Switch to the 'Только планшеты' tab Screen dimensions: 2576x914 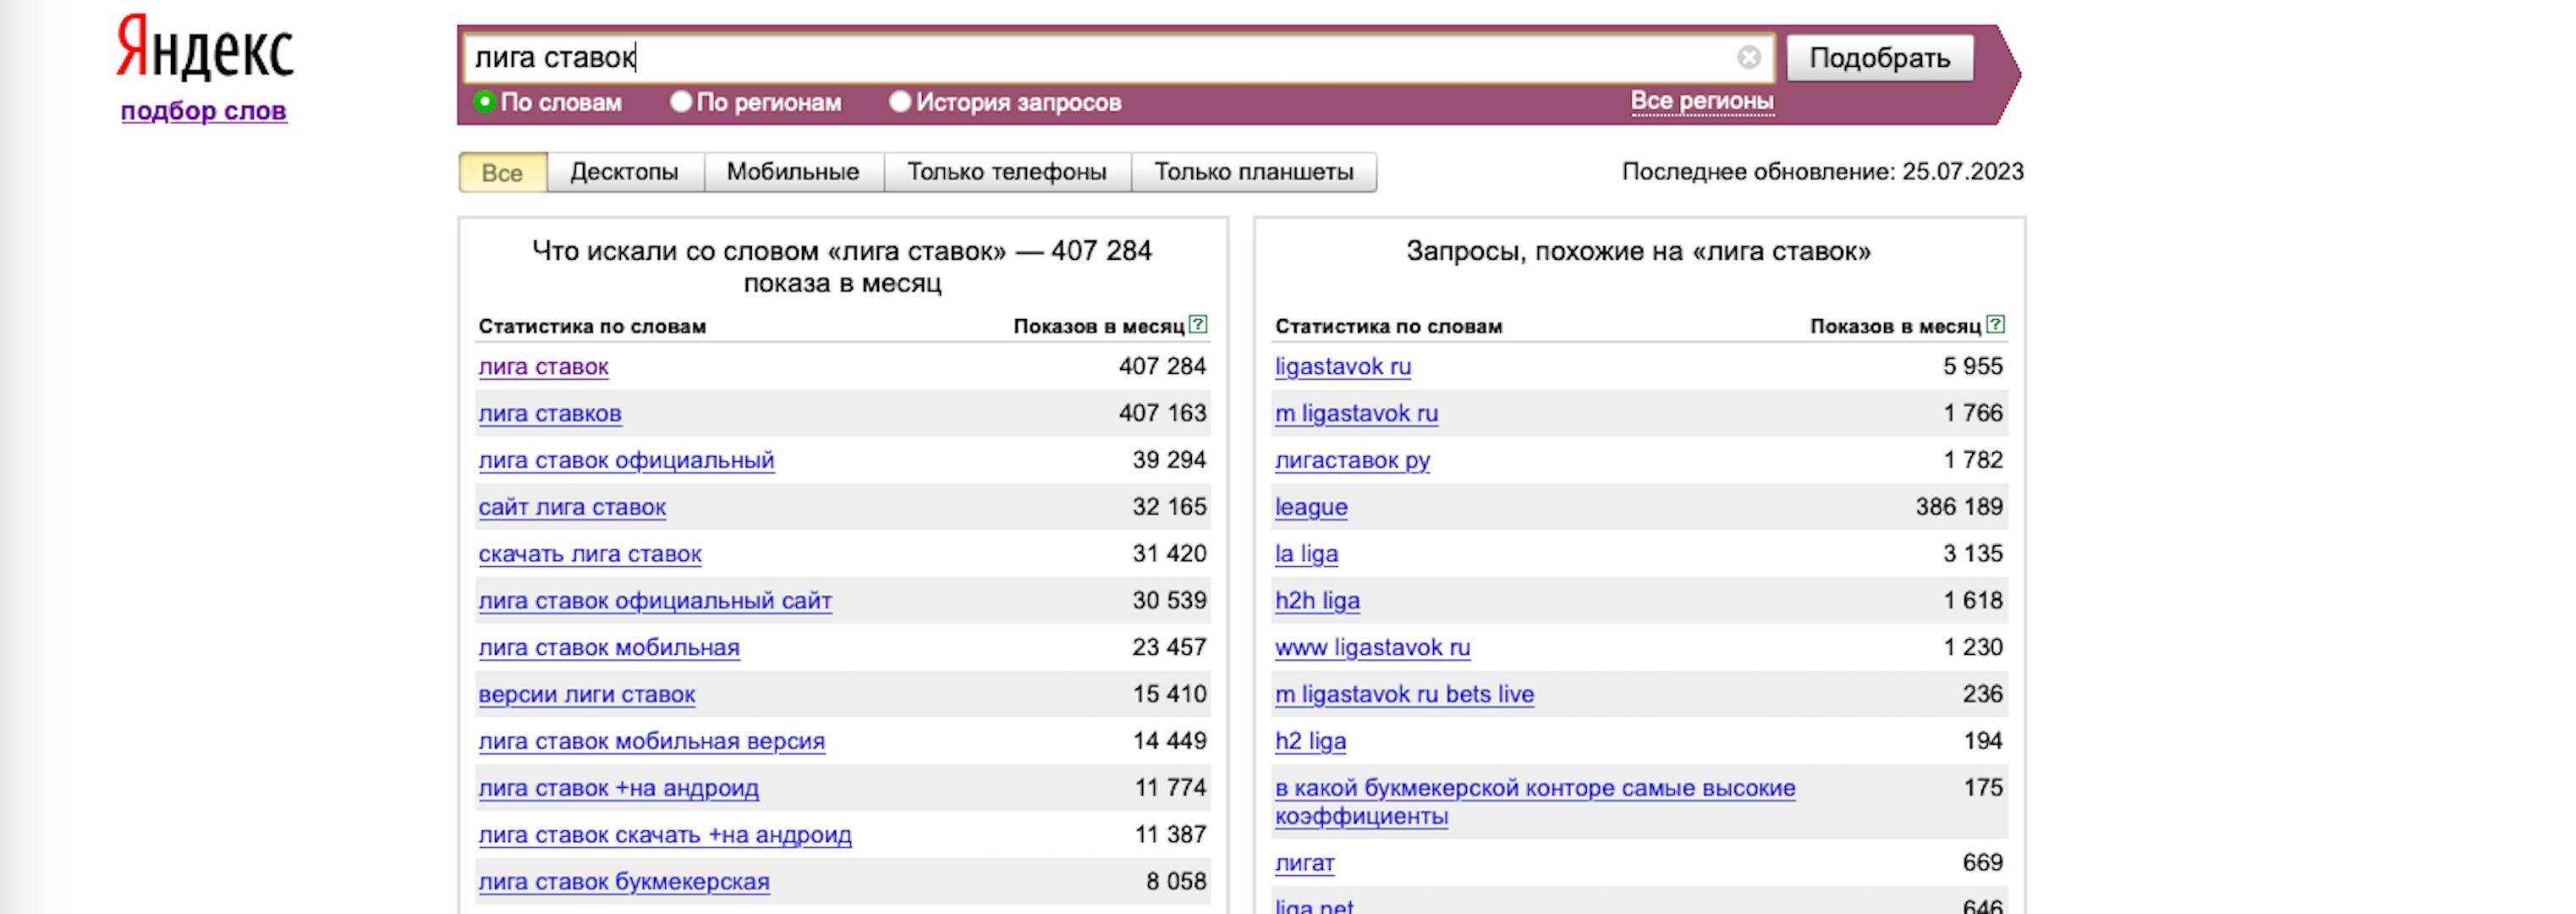coord(1254,172)
